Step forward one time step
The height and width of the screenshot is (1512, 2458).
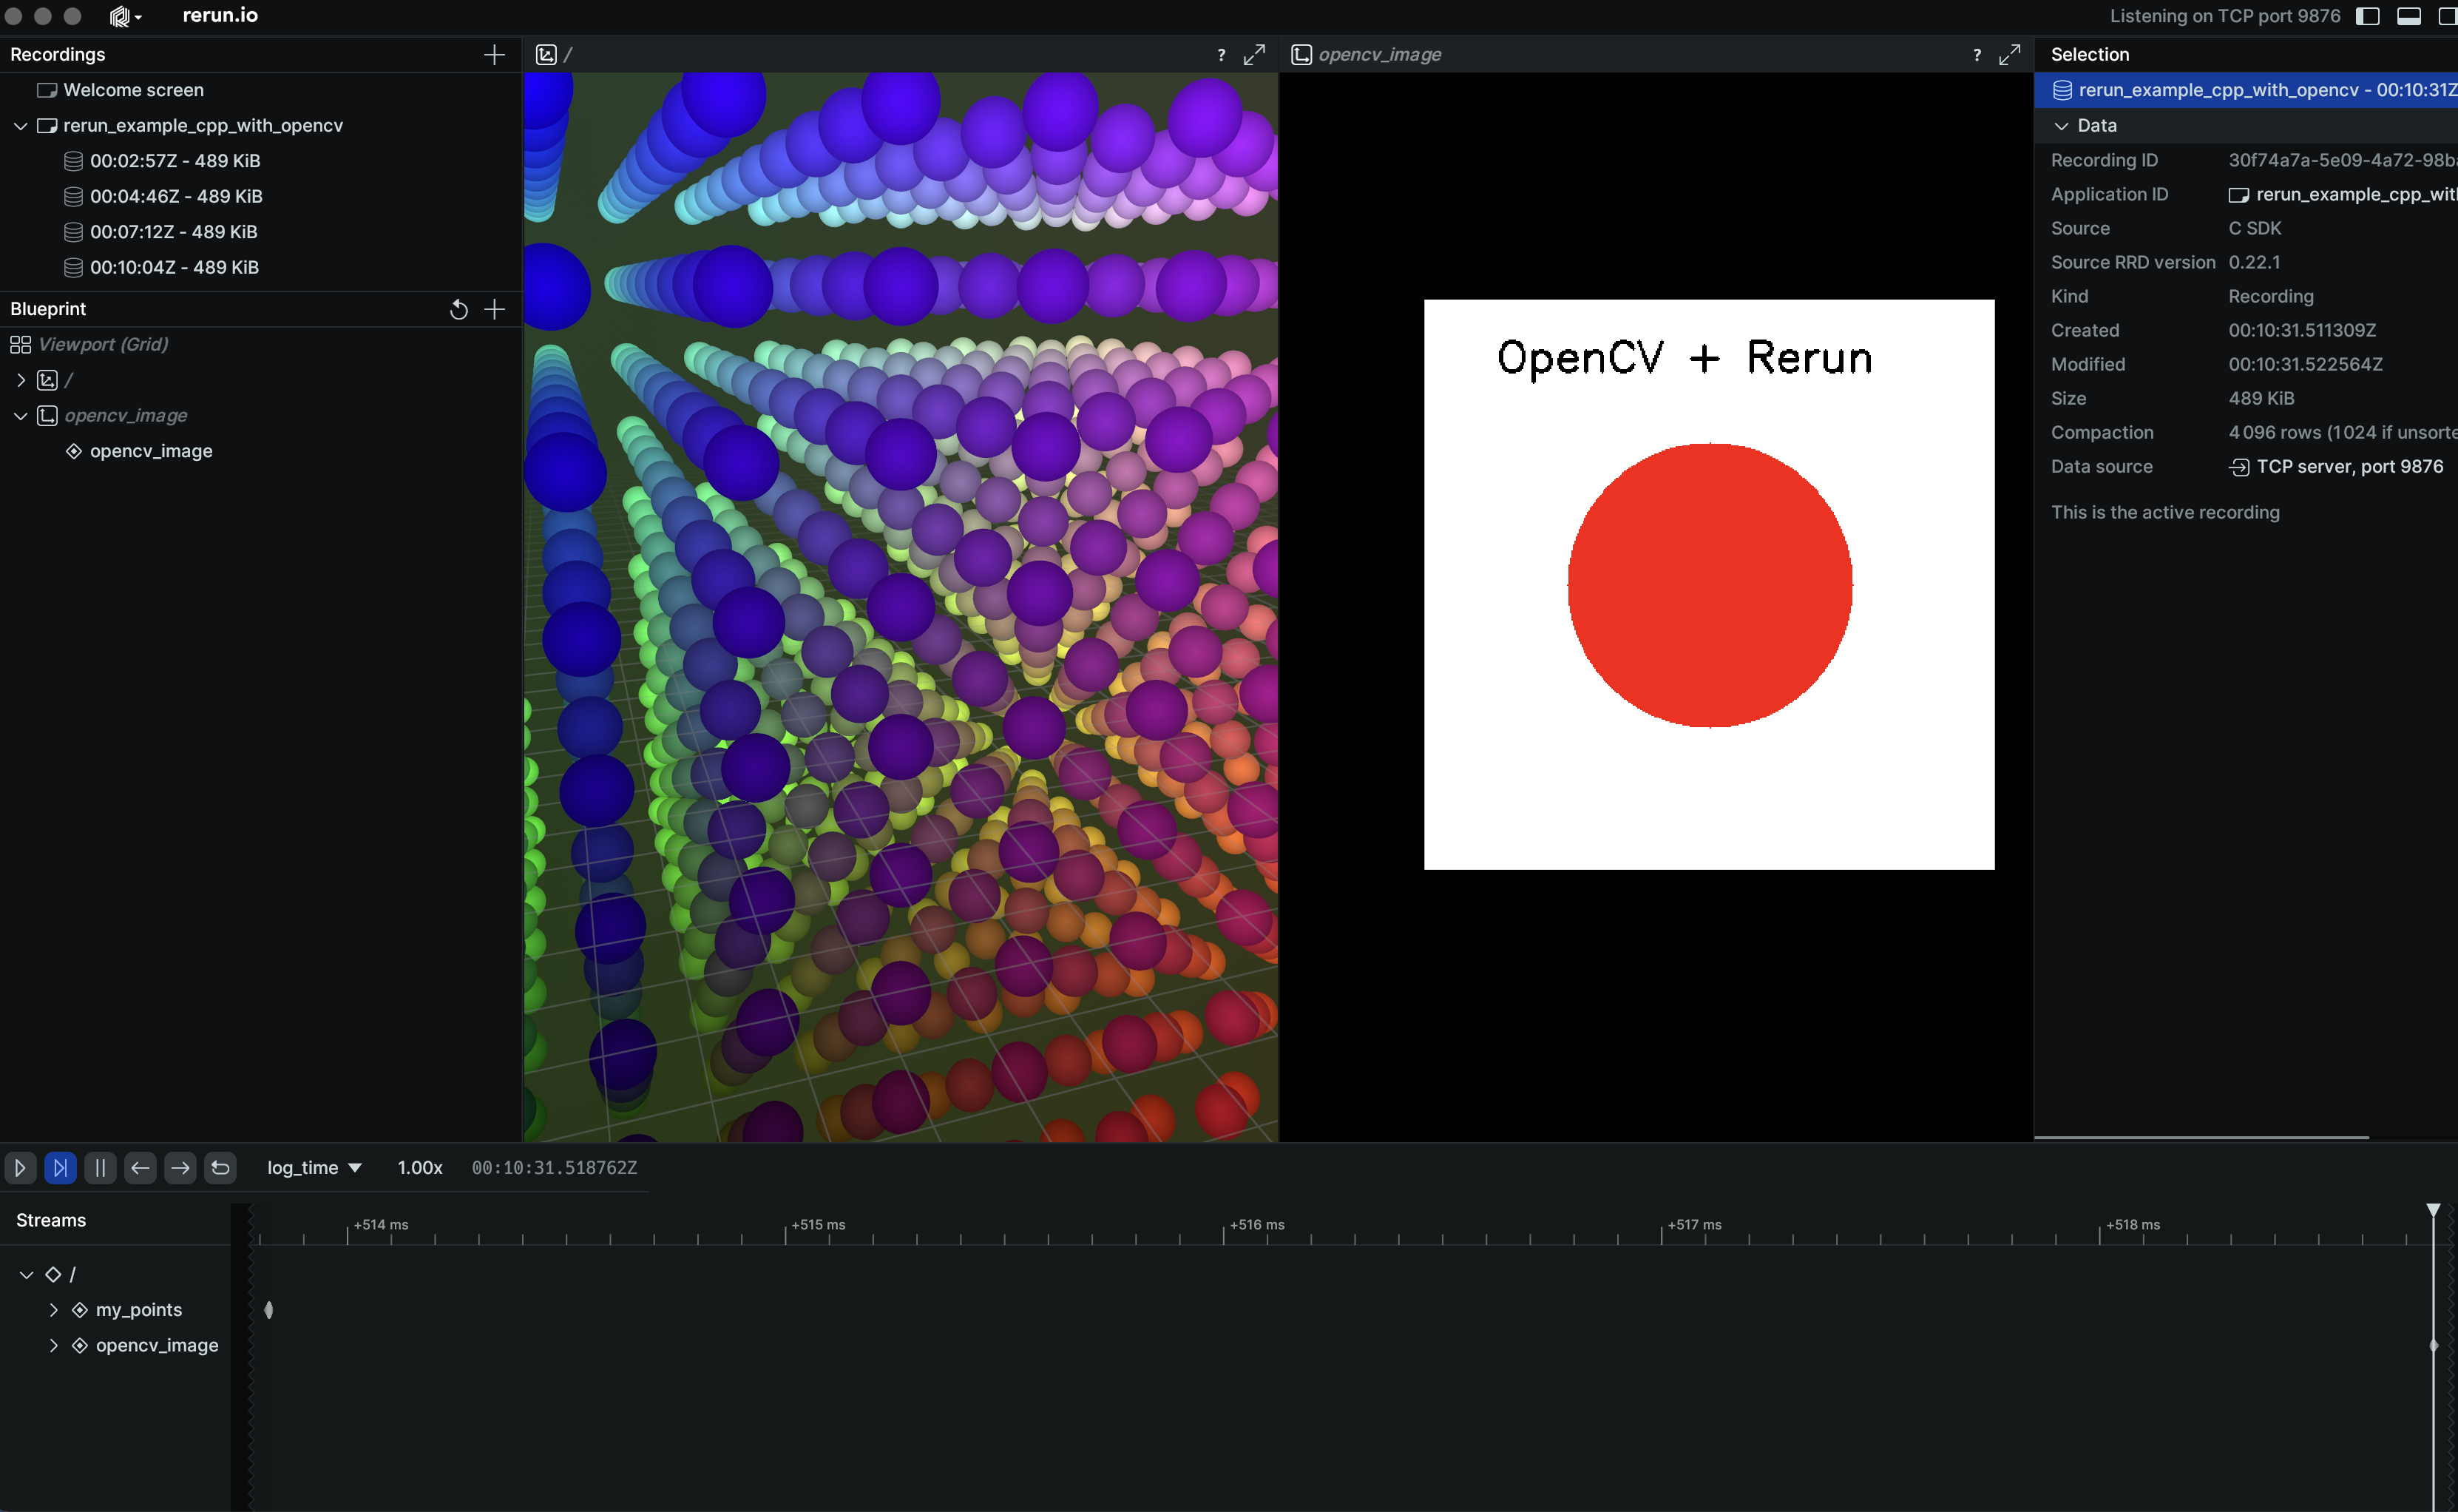tap(180, 1167)
